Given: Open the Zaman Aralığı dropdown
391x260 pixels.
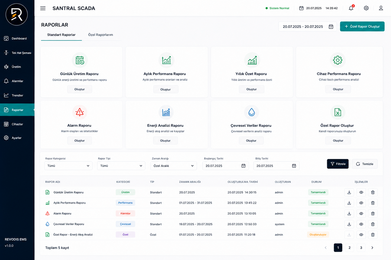Looking at the screenshot, I should point(174,166).
